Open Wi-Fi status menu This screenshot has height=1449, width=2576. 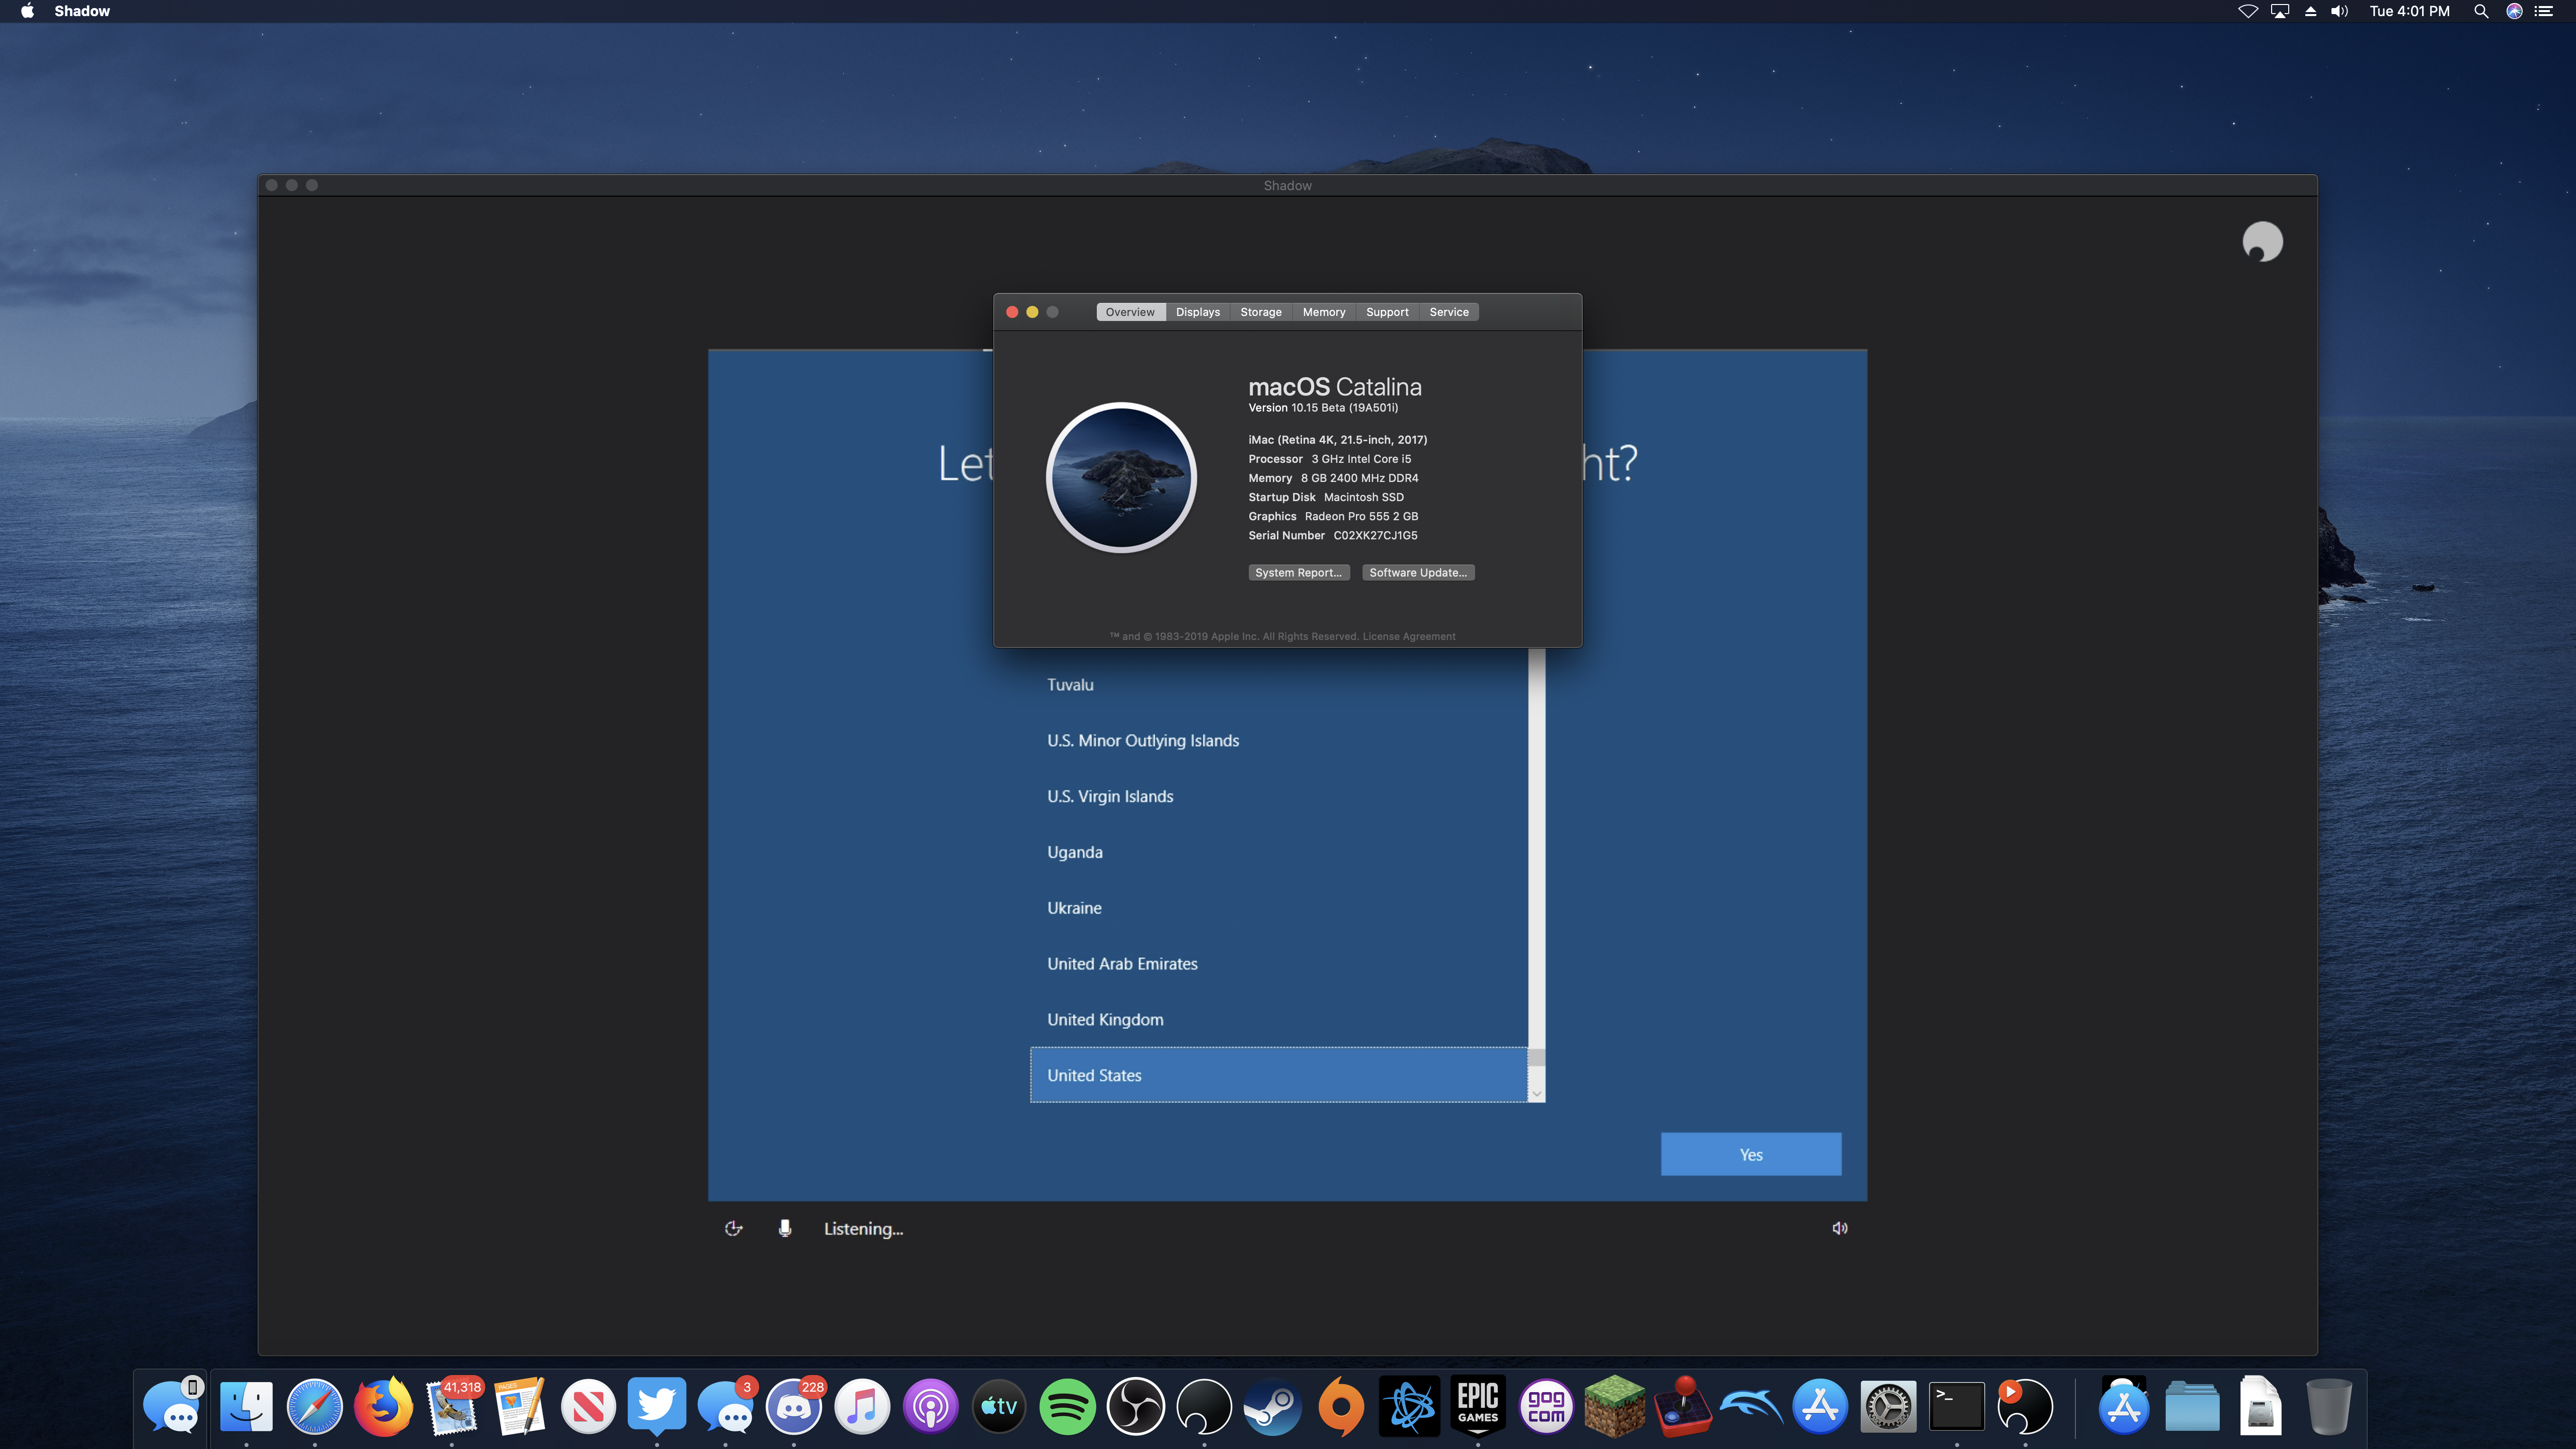(x=2248, y=11)
